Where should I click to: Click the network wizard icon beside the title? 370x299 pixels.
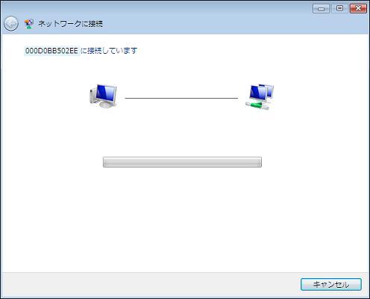point(29,24)
